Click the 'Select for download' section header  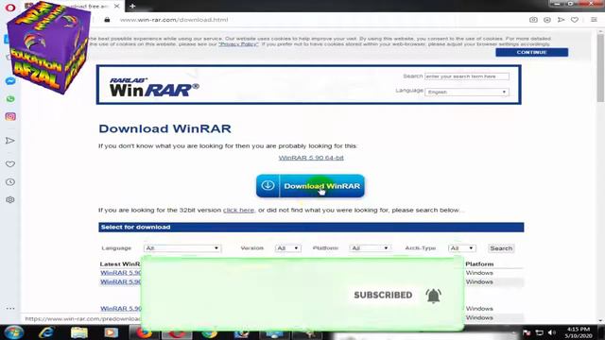click(x=311, y=227)
